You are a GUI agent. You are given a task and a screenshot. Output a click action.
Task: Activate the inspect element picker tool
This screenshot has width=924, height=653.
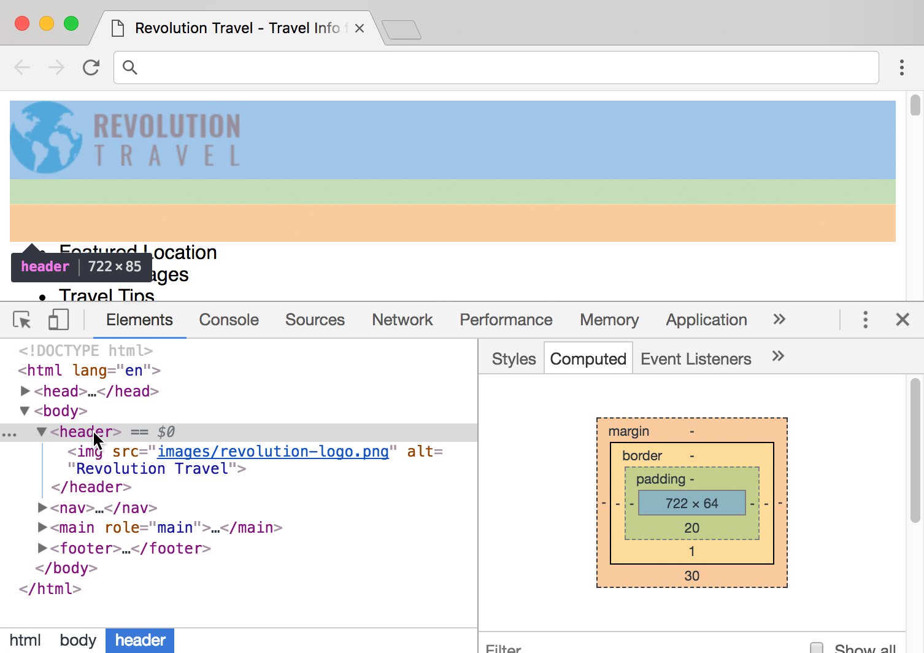(22, 320)
